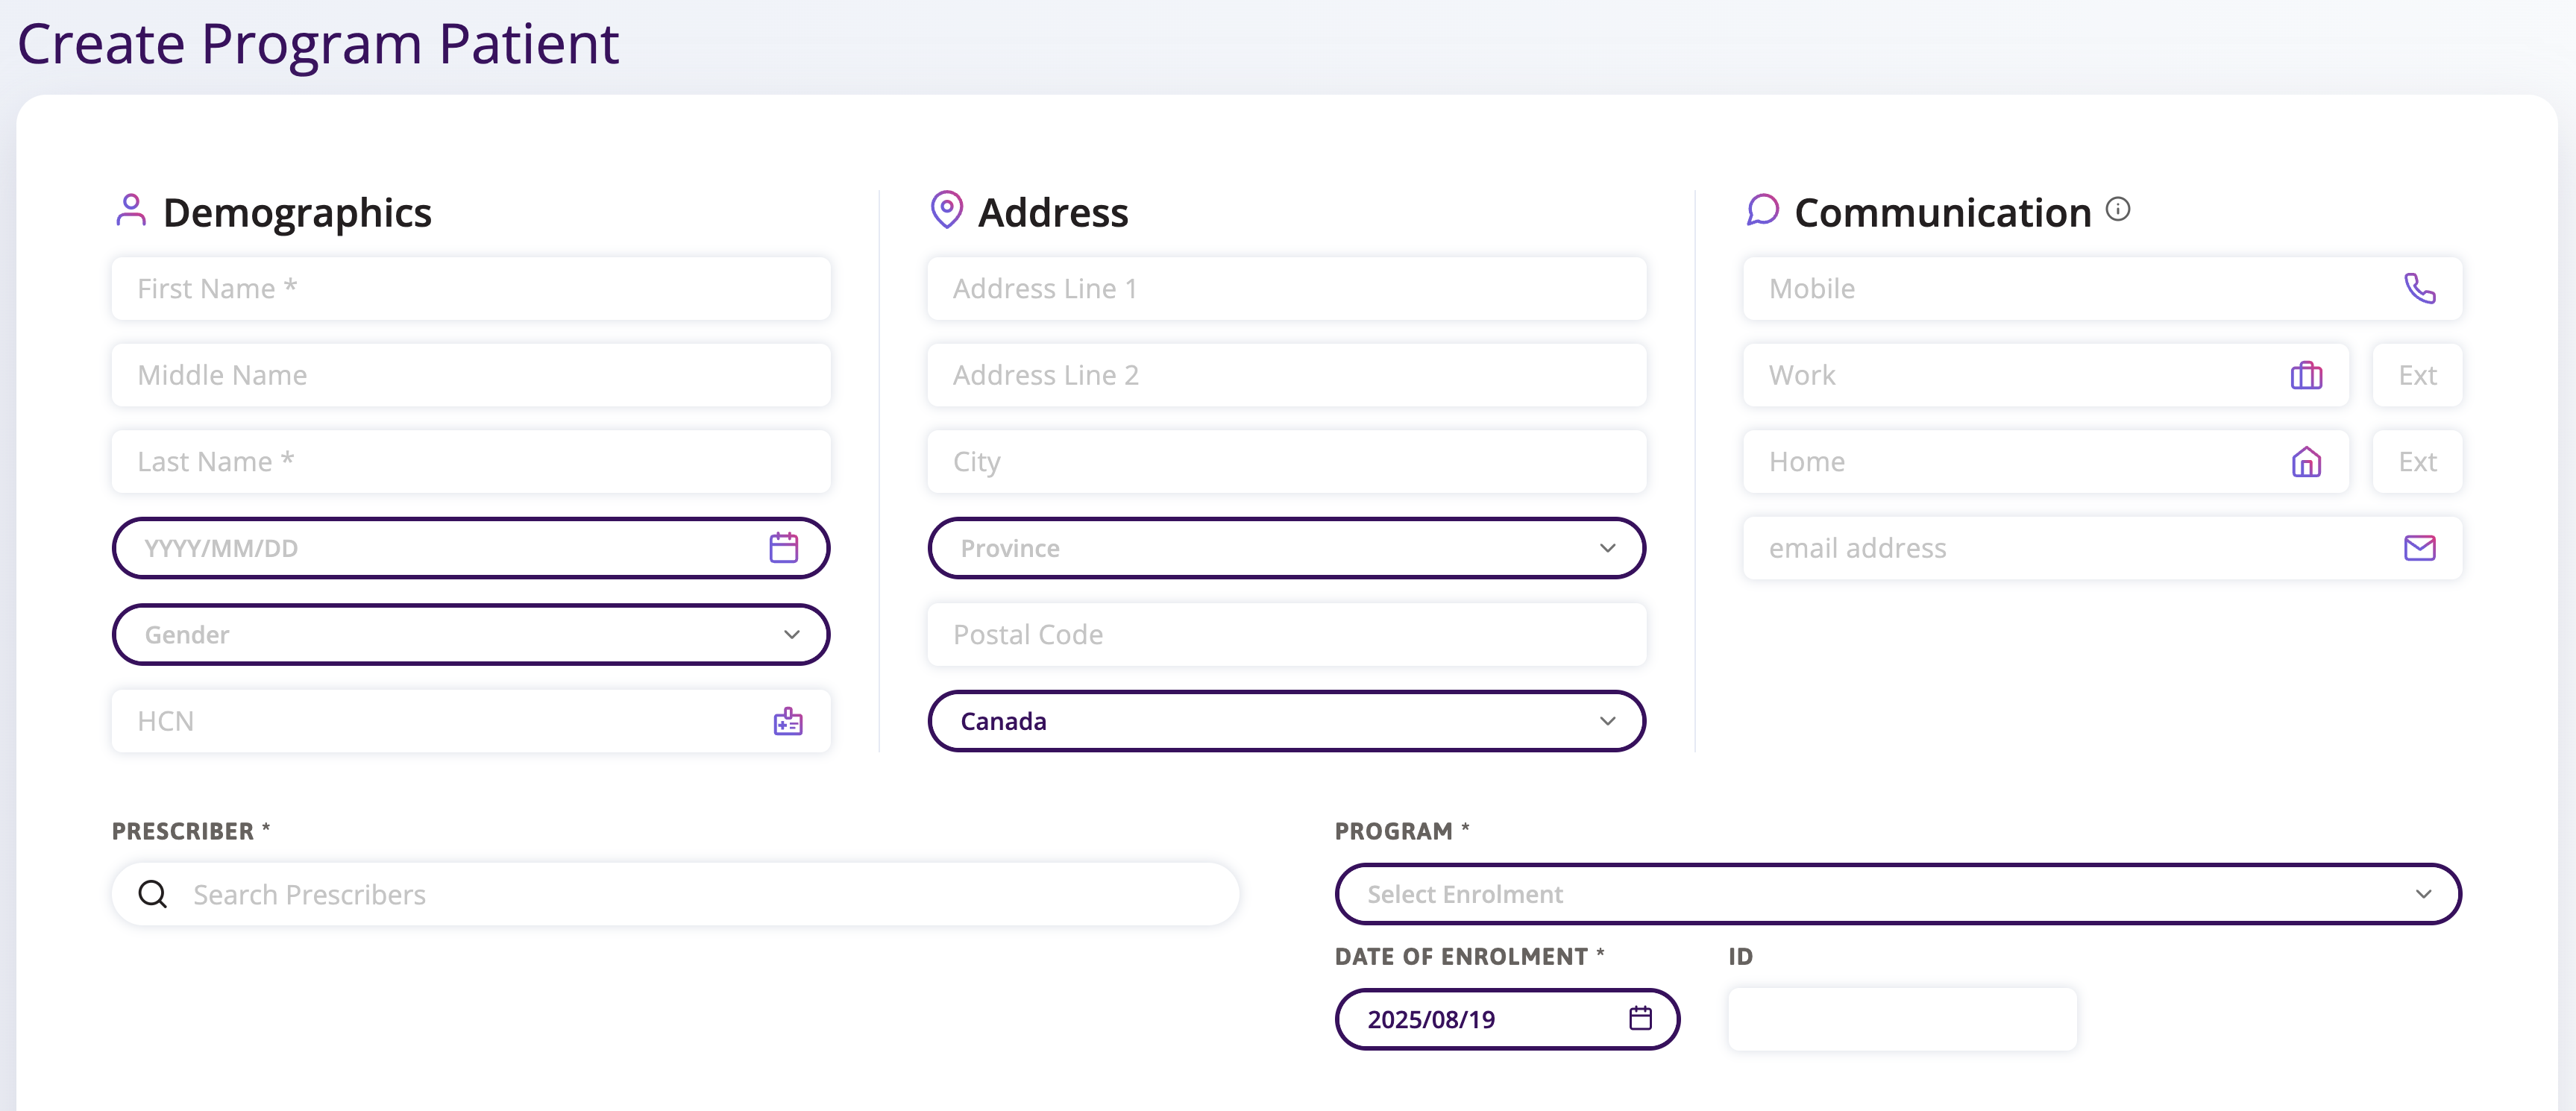Open the Province dropdown
Viewport: 2576px width, 1111px height.
[1286, 548]
